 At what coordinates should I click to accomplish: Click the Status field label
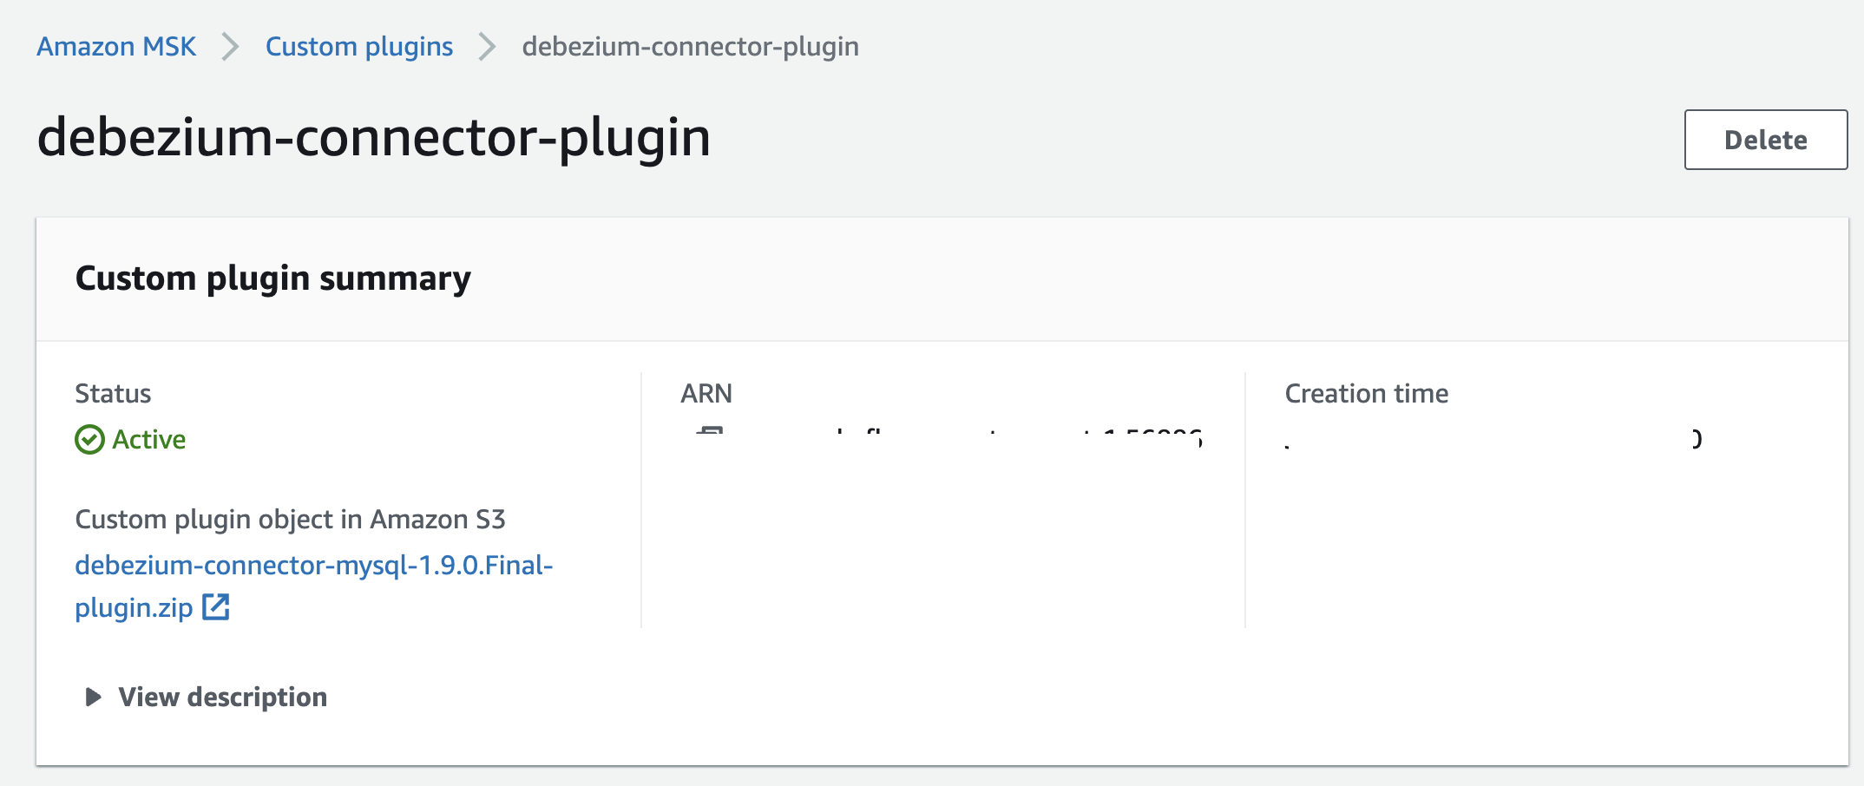point(113,393)
